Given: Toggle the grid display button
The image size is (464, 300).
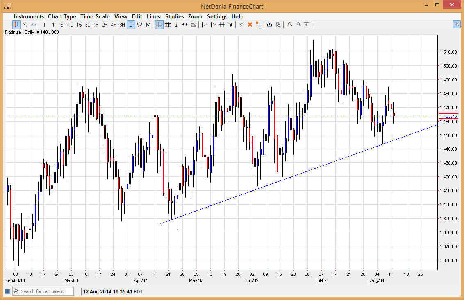Looking at the screenshot, I should coord(168,25).
